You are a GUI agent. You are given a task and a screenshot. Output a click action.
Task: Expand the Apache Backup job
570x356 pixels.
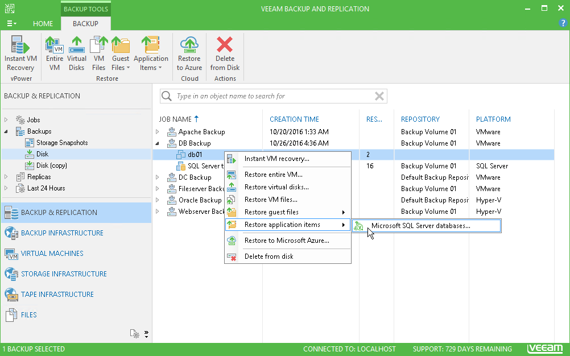click(158, 131)
